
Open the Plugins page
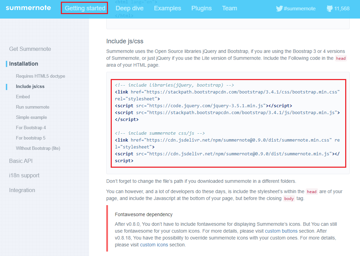click(201, 8)
